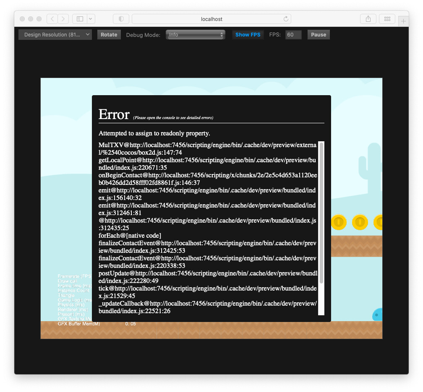This screenshot has height=392, width=423.
Task: Click the privacy shield icon
Action: [x=121, y=19]
